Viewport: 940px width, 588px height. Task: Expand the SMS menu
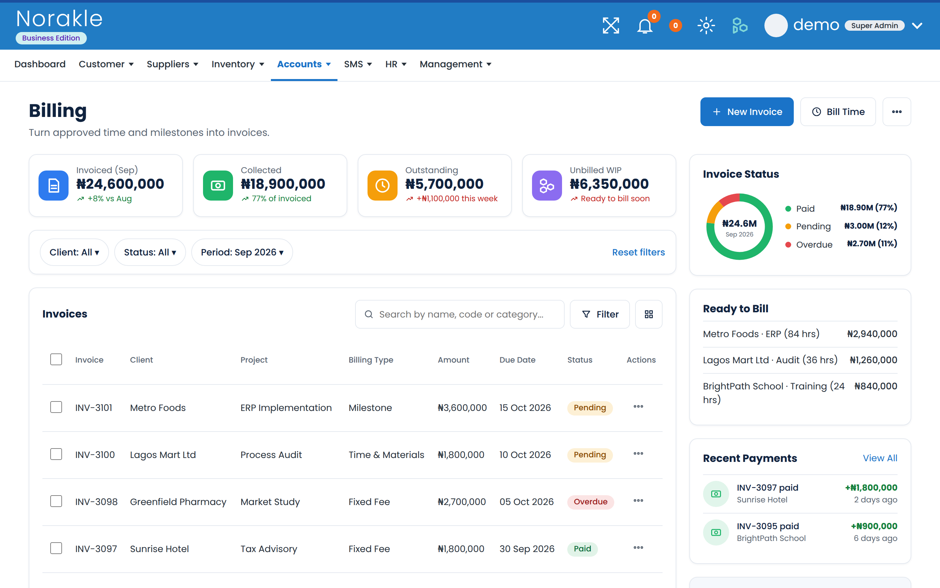click(x=358, y=64)
